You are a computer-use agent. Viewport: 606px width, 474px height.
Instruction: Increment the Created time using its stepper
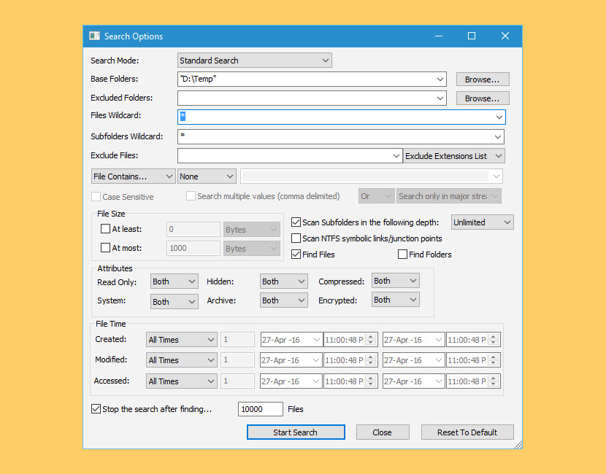pyautogui.click(x=370, y=336)
